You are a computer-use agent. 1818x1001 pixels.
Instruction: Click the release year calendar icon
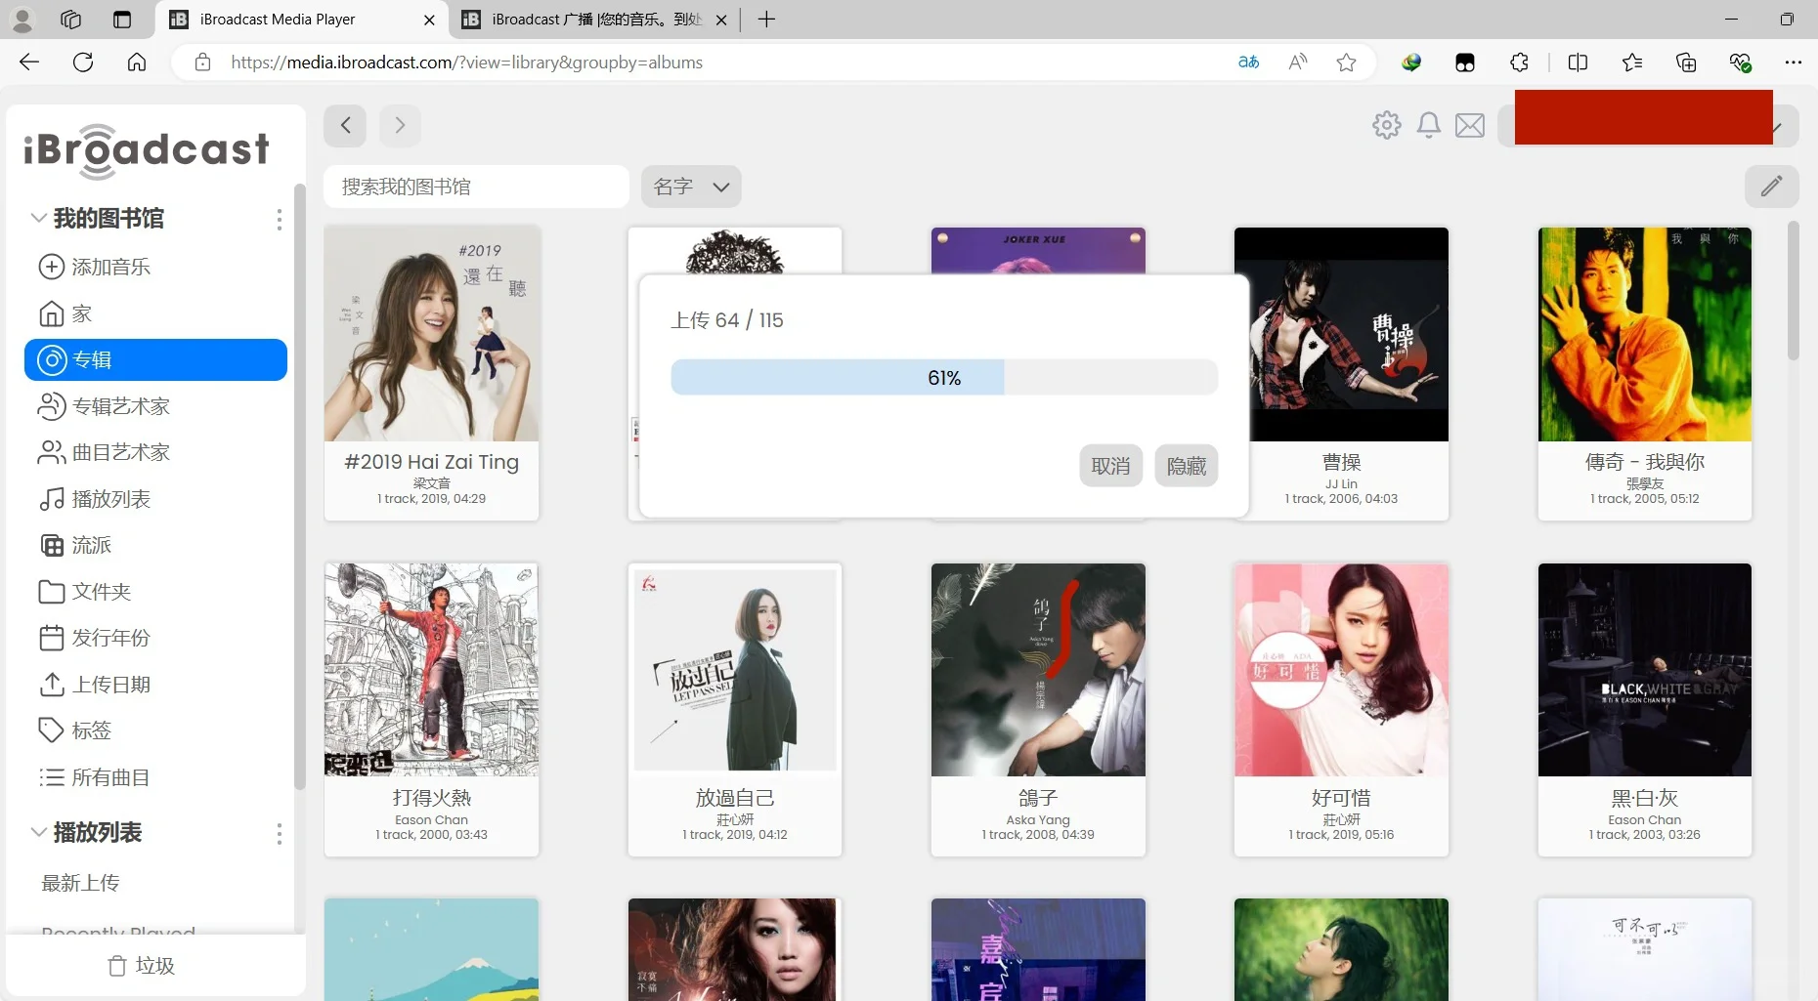click(x=51, y=638)
